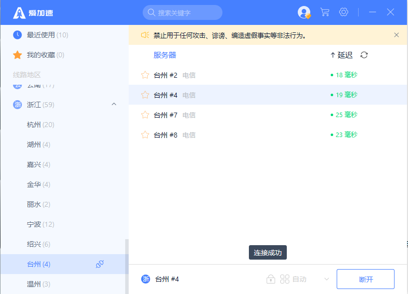Click the search magnifier icon

click(151, 12)
